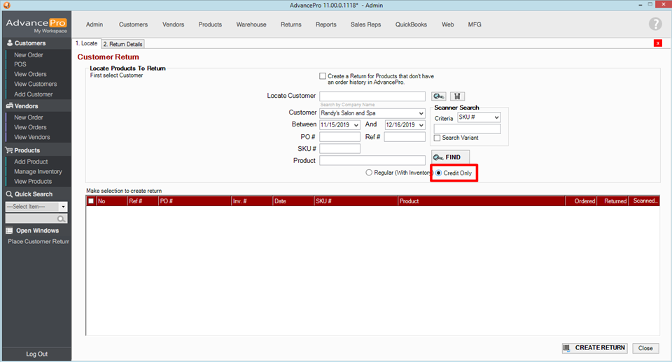Close the Customer Return tab with red X
Viewport: 672px width, 362px height.
tap(657, 43)
